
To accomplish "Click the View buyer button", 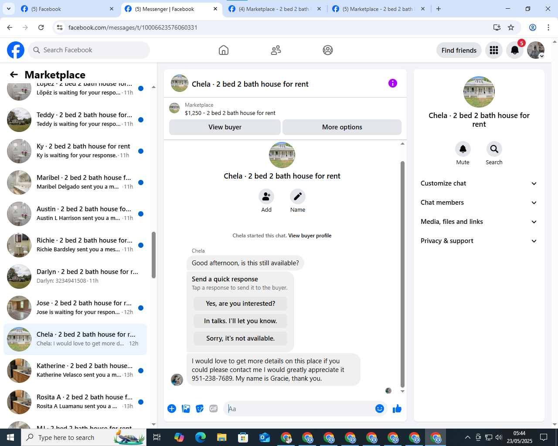I will pyautogui.click(x=225, y=127).
